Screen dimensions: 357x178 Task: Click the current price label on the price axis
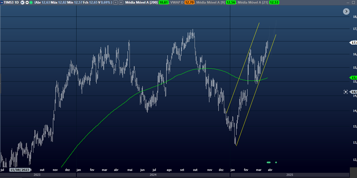point(354,42)
